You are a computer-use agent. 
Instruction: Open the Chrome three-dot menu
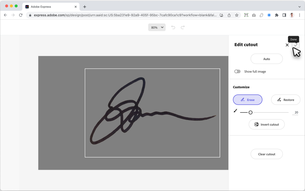(299, 15)
